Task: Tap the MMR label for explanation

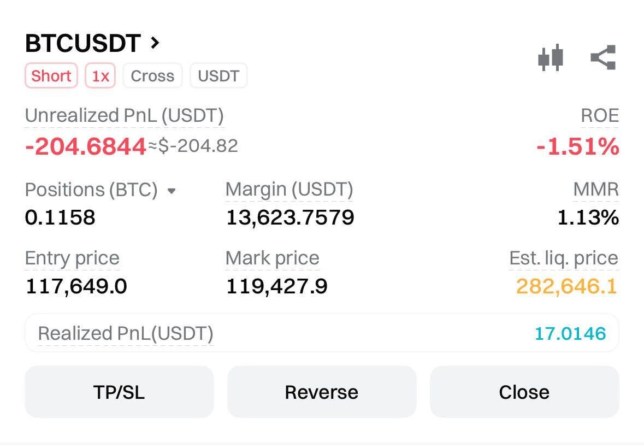Action: pyautogui.click(x=595, y=190)
